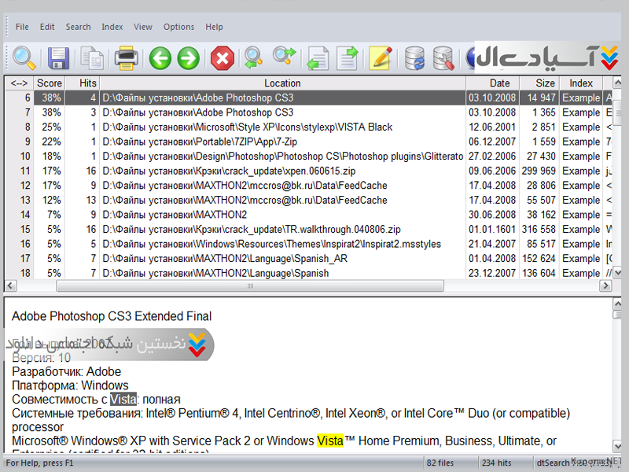Image resolution: width=629 pixels, height=472 pixels.
Task: Click the floppy disk Save icon
Action: point(59,57)
